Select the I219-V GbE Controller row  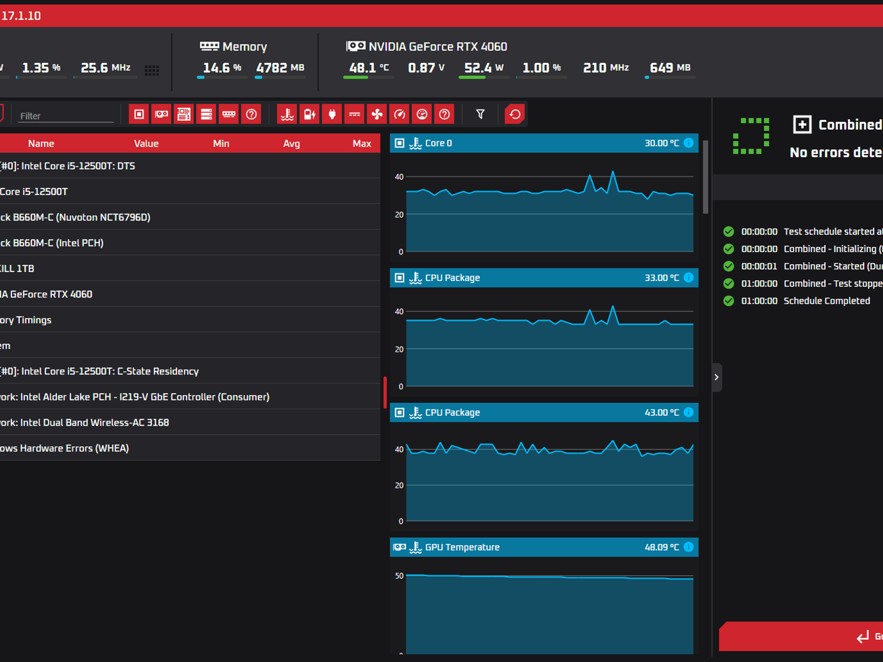[x=190, y=397]
